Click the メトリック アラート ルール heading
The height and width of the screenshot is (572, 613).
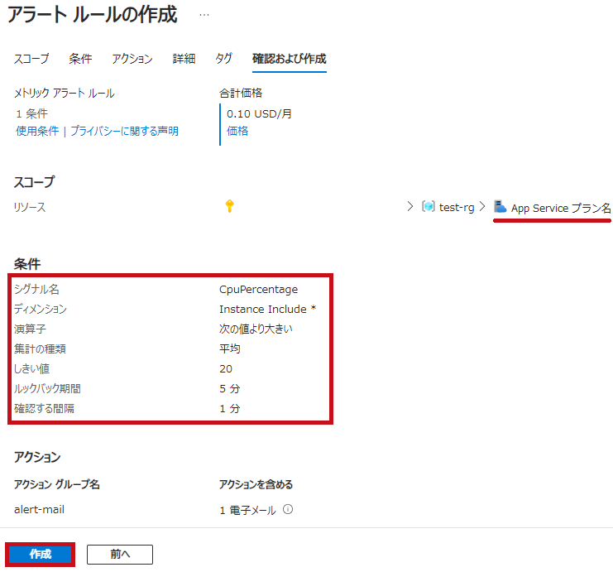tap(65, 93)
